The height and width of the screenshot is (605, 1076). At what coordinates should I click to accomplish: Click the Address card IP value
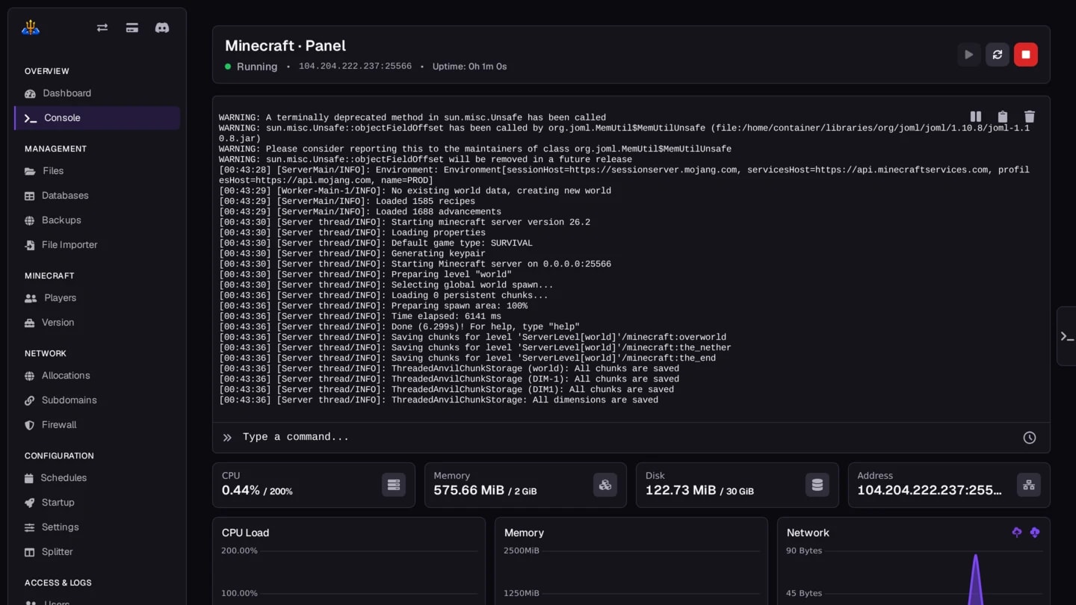[x=930, y=490]
